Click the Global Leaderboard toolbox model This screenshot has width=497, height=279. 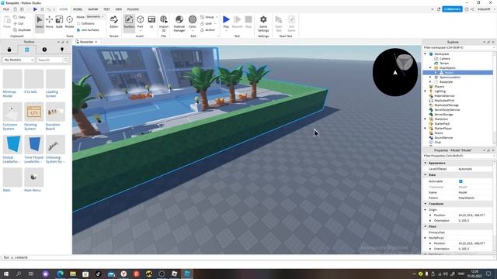pos(12,149)
